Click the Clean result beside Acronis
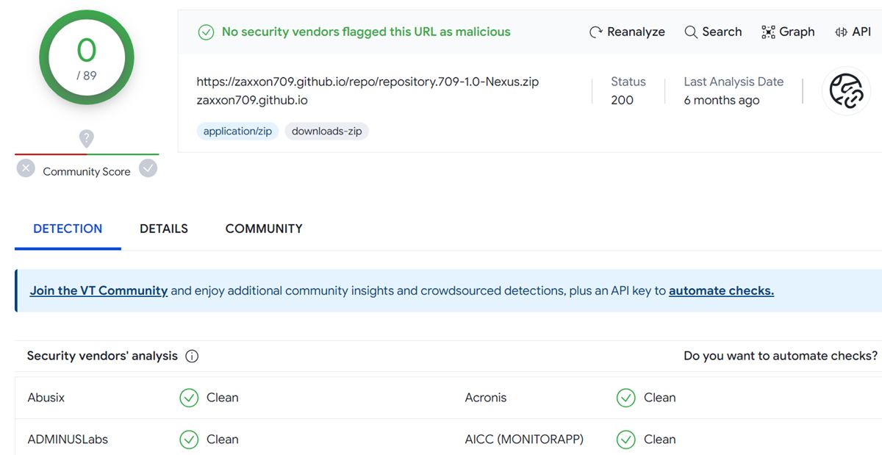 660,398
